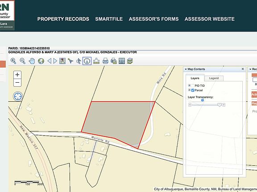The image size is (257, 192).
Task: Expand the Parcel layer tree
Action: pyautogui.click(x=189, y=90)
